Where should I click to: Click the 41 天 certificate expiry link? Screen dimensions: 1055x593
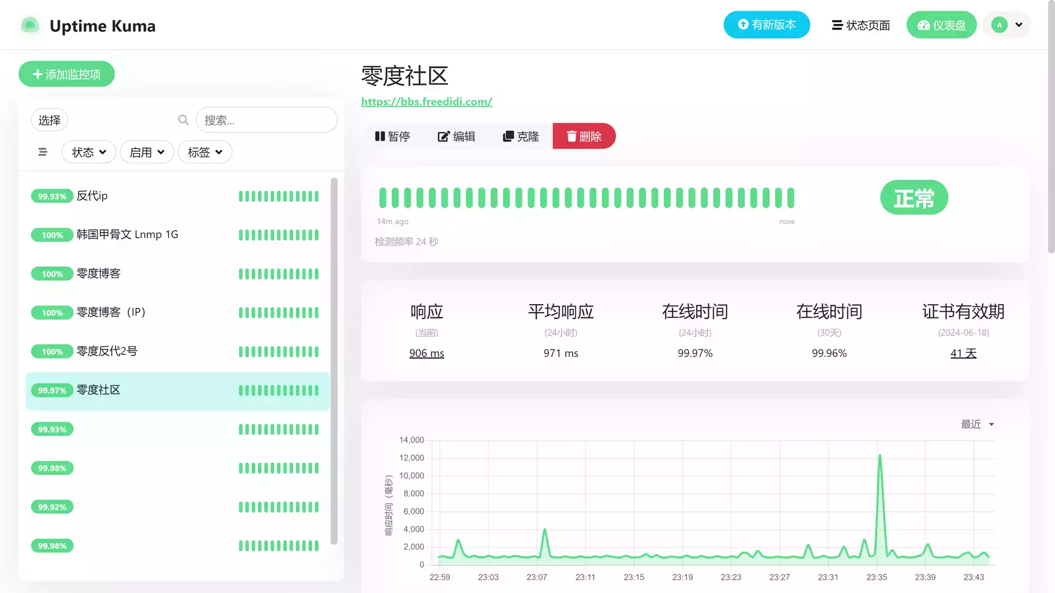(963, 354)
